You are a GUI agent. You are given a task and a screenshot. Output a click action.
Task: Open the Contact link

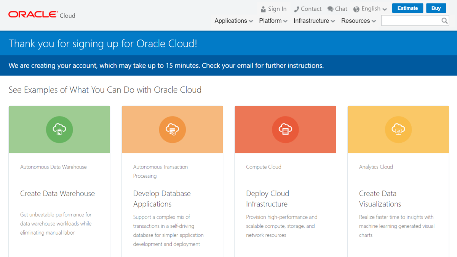(311, 9)
